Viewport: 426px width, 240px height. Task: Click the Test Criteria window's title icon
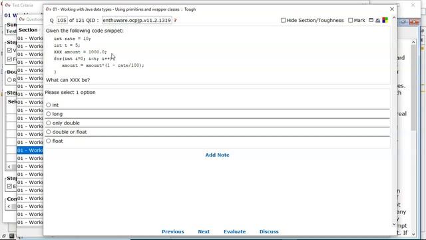[x=7, y=5]
